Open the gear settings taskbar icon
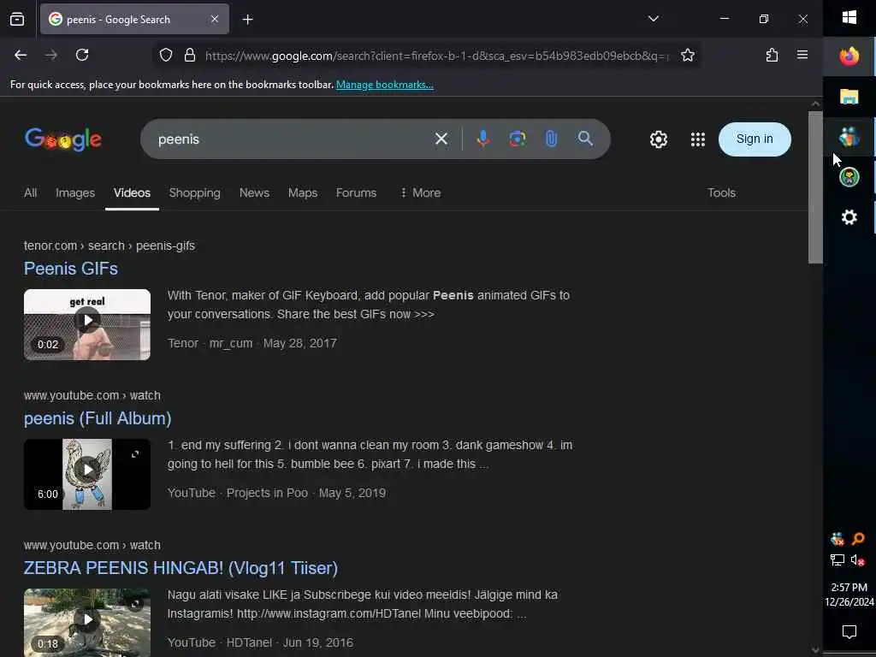Image resolution: width=876 pixels, height=657 pixels. click(849, 216)
